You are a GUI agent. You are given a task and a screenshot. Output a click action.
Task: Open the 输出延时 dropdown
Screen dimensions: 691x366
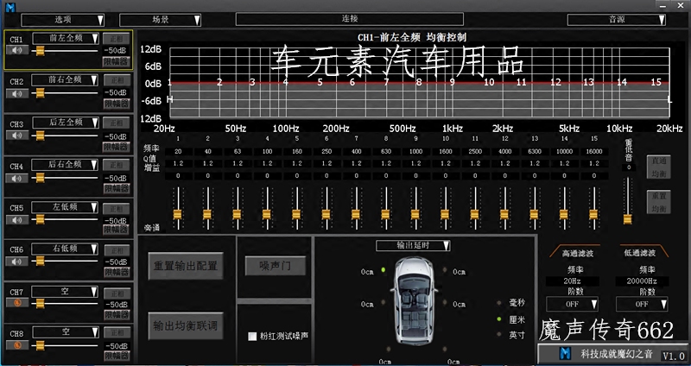coord(413,245)
